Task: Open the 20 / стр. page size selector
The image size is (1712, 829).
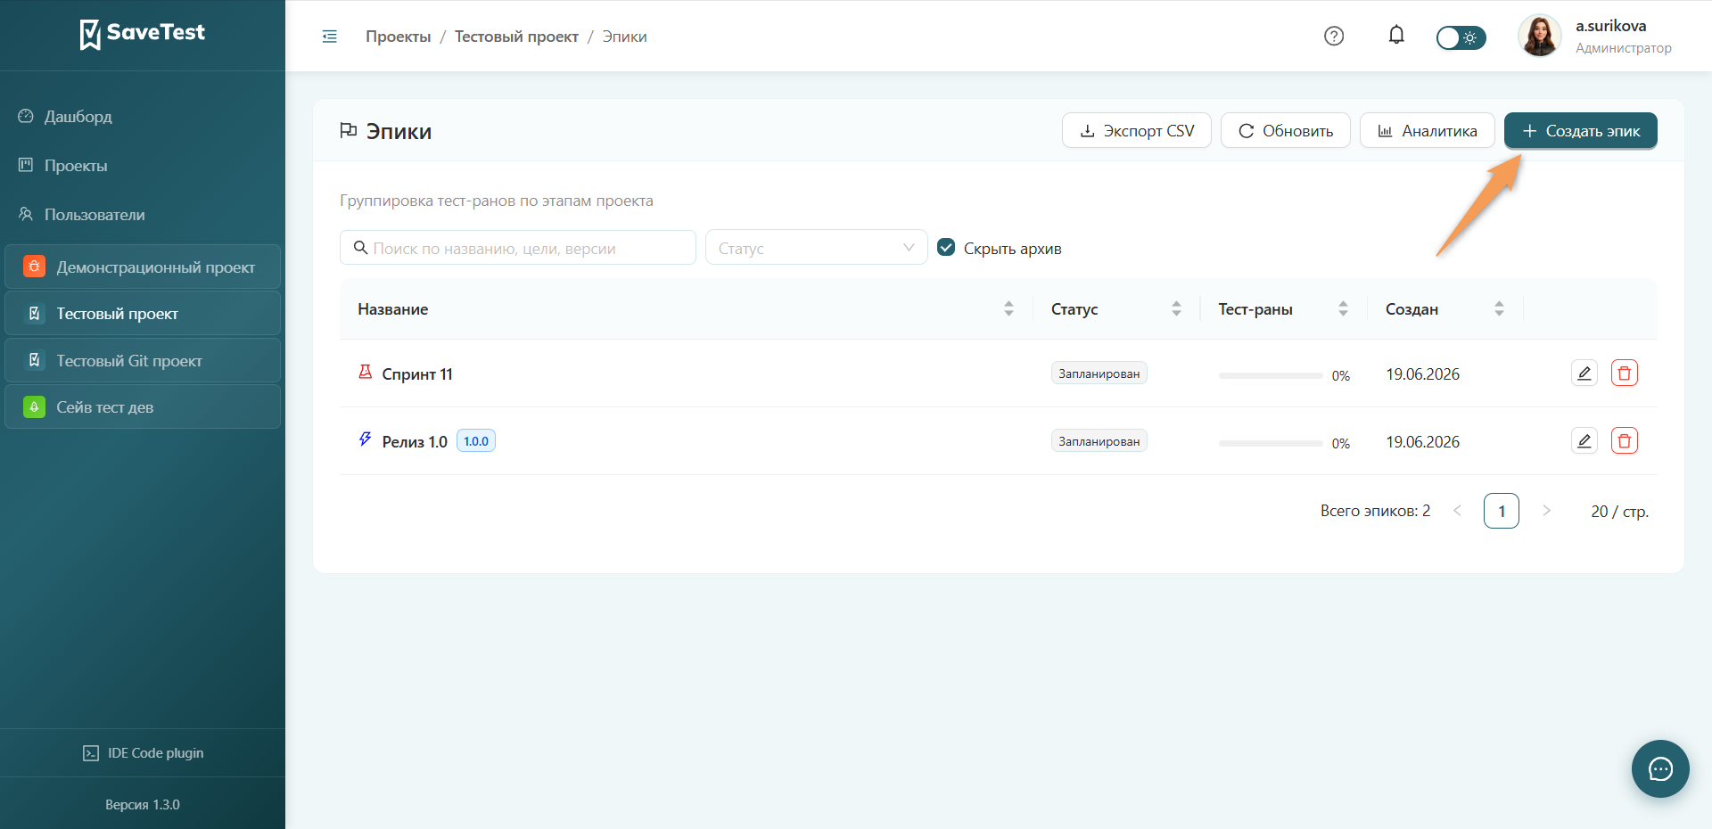Action: [x=1619, y=512]
